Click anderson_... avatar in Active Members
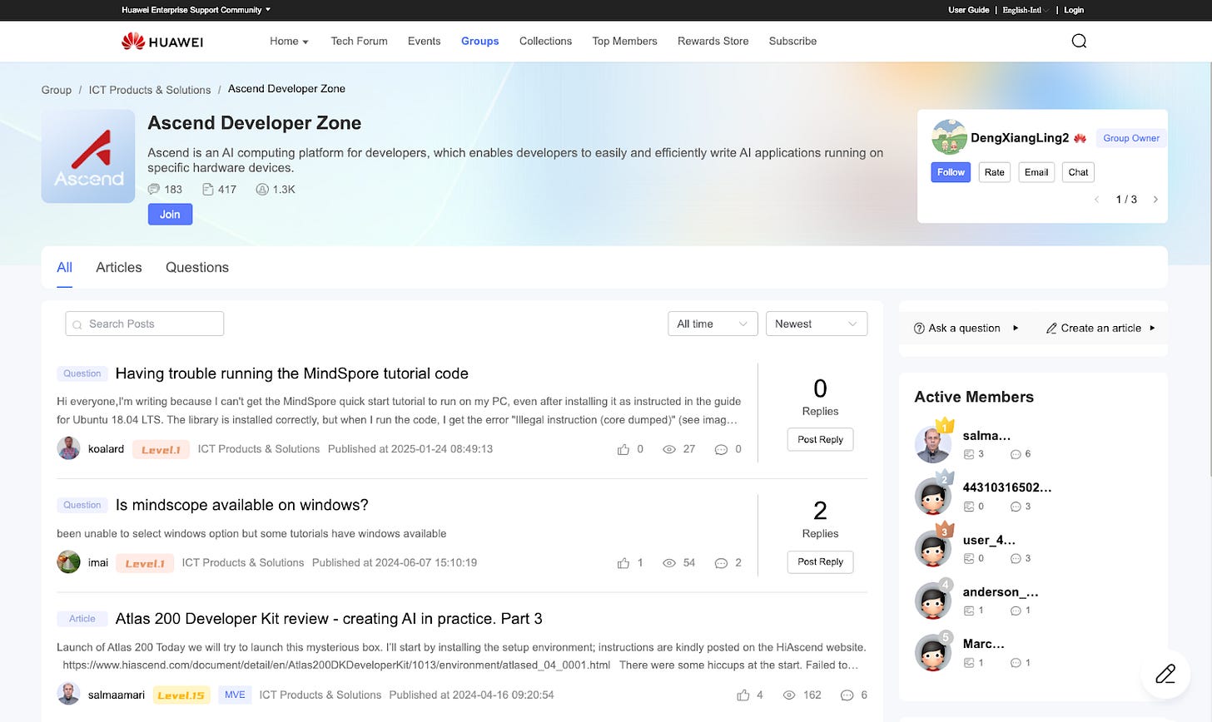1212x722 pixels. (x=932, y=601)
